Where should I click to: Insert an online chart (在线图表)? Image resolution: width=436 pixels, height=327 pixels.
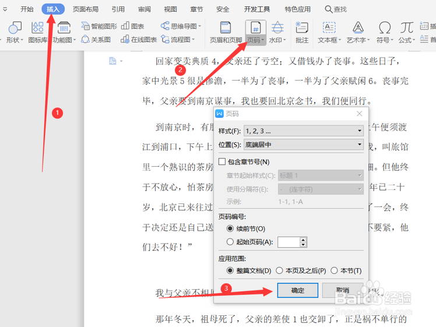coord(139,40)
